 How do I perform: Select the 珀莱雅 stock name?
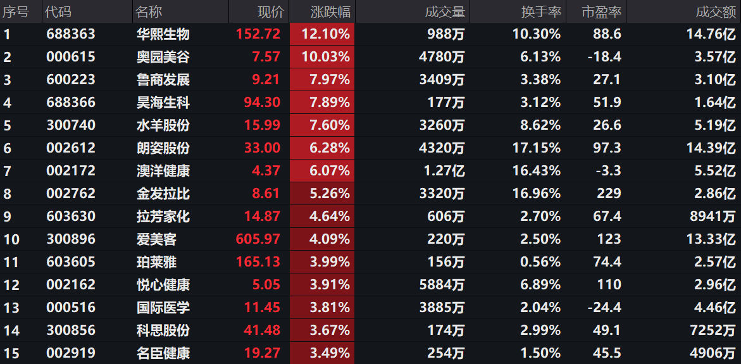pyautogui.click(x=156, y=262)
